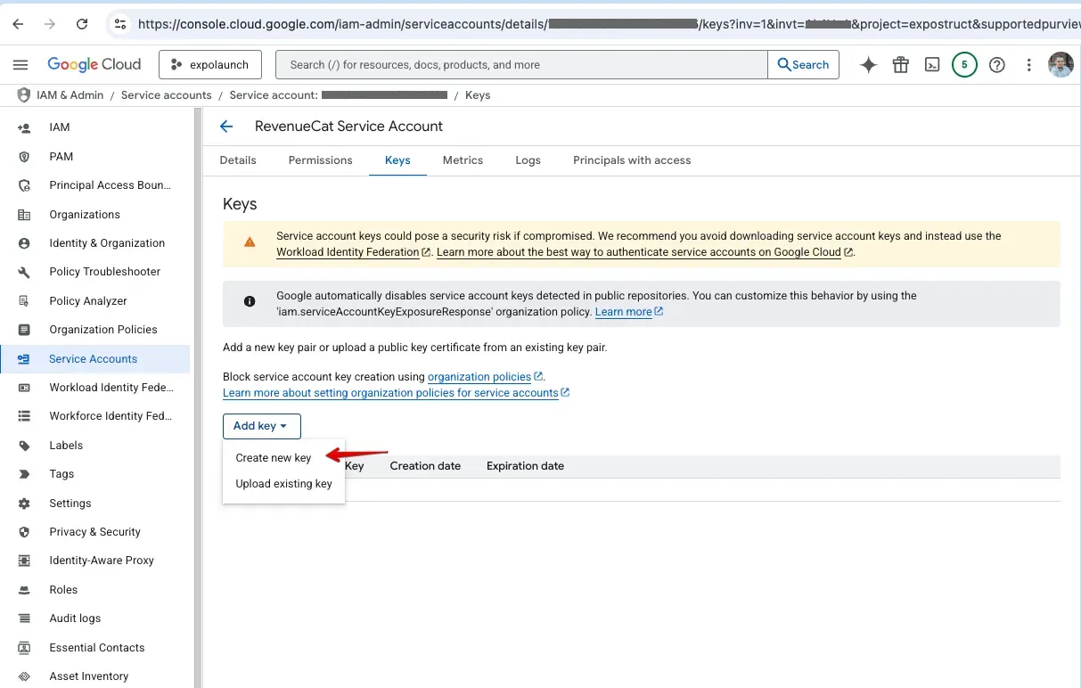Open Identity & Organization in the sidebar
The image size is (1081, 688).
point(107,243)
